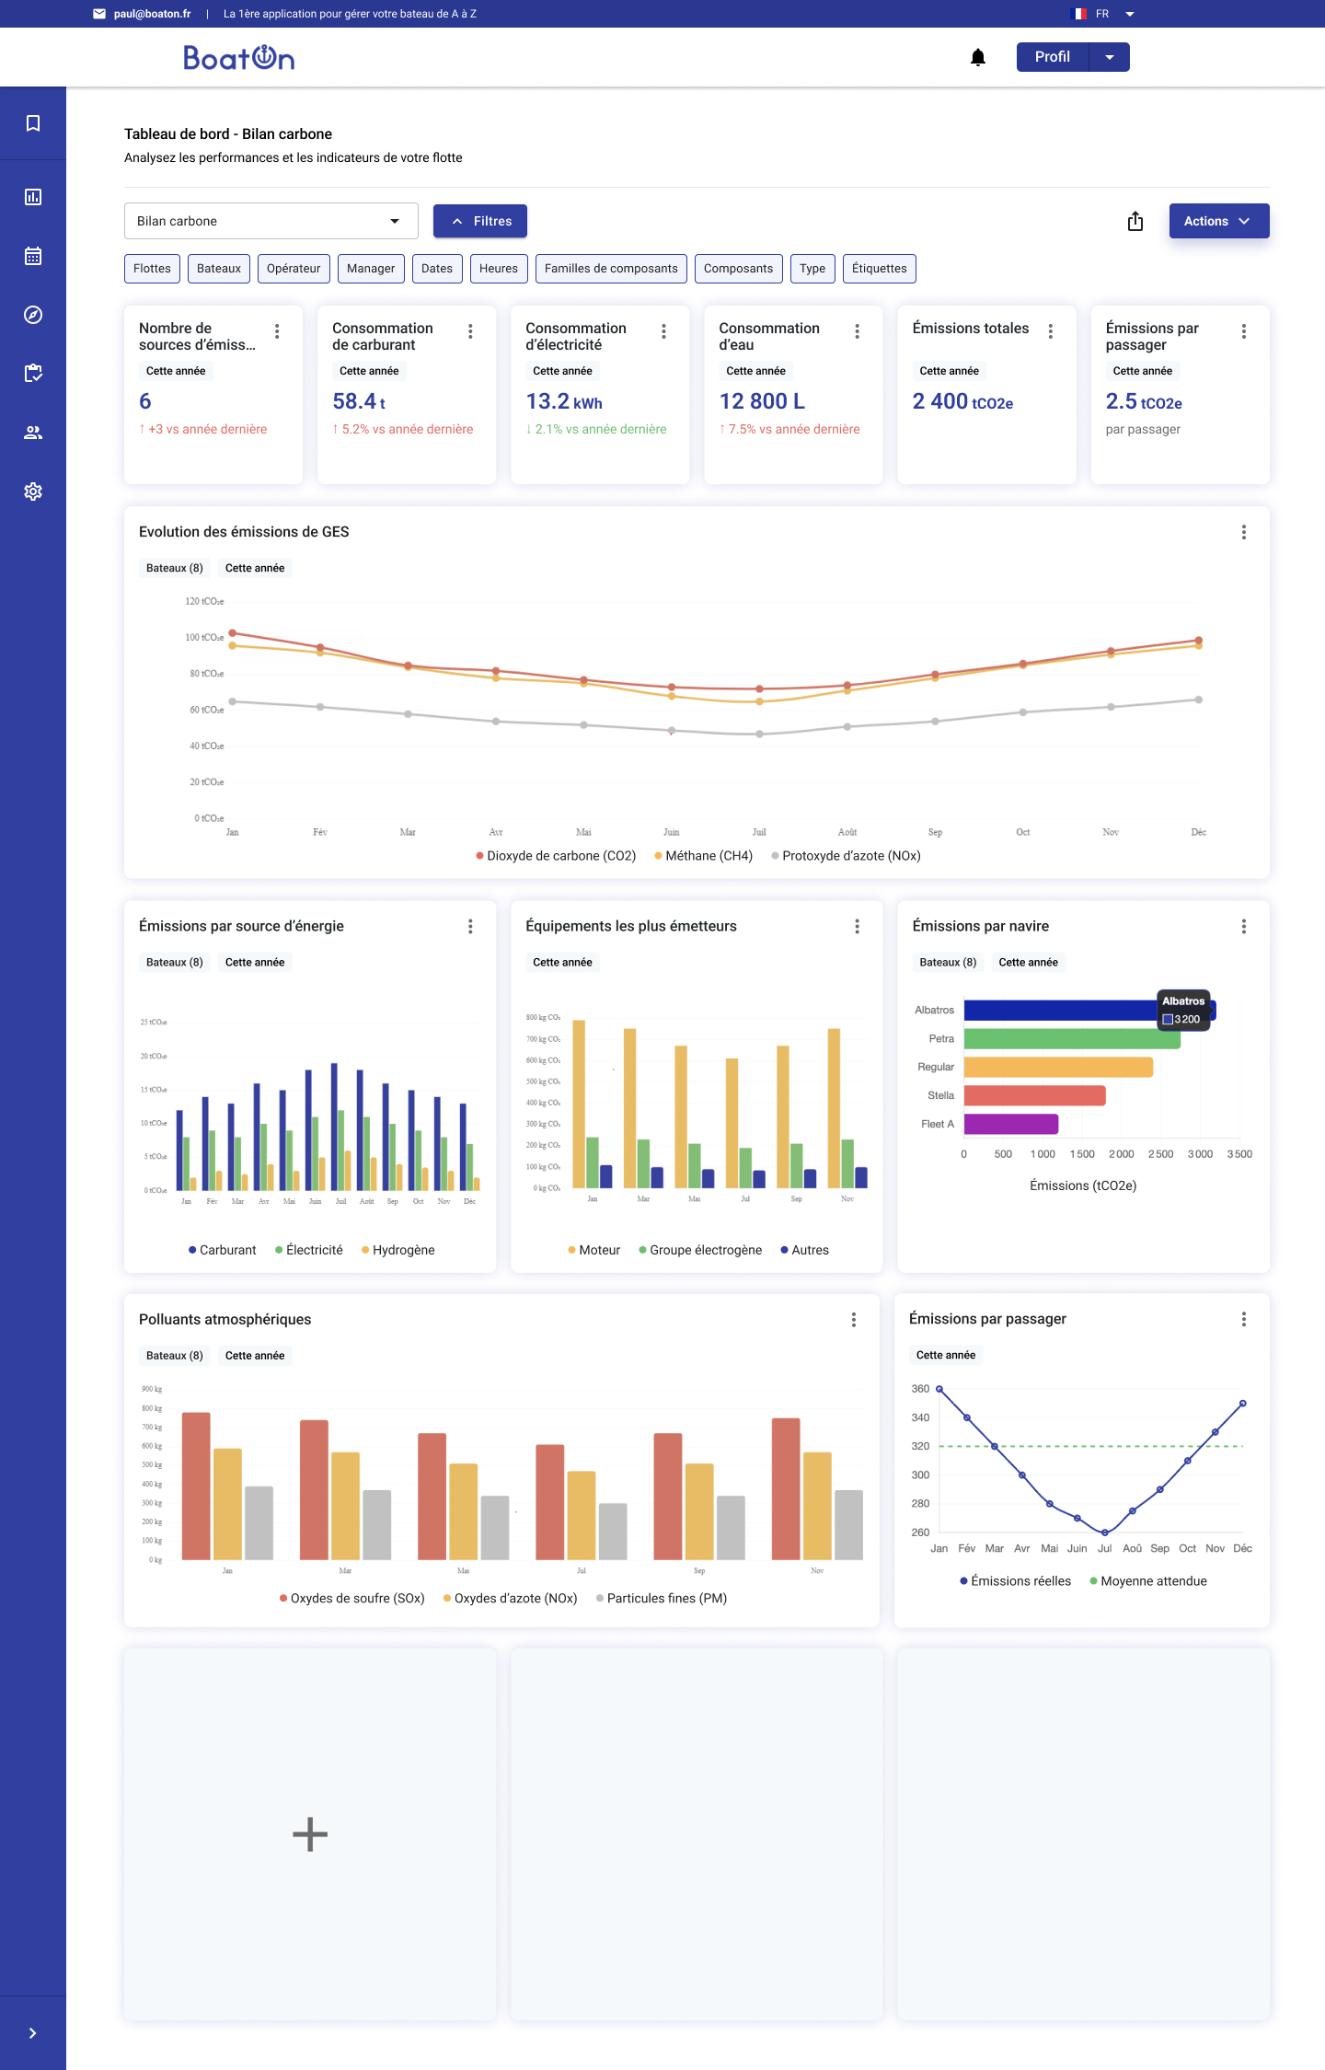This screenshot has width=1325, height=2070.
Task: Open the notifications bell
Action: (978, 58)
